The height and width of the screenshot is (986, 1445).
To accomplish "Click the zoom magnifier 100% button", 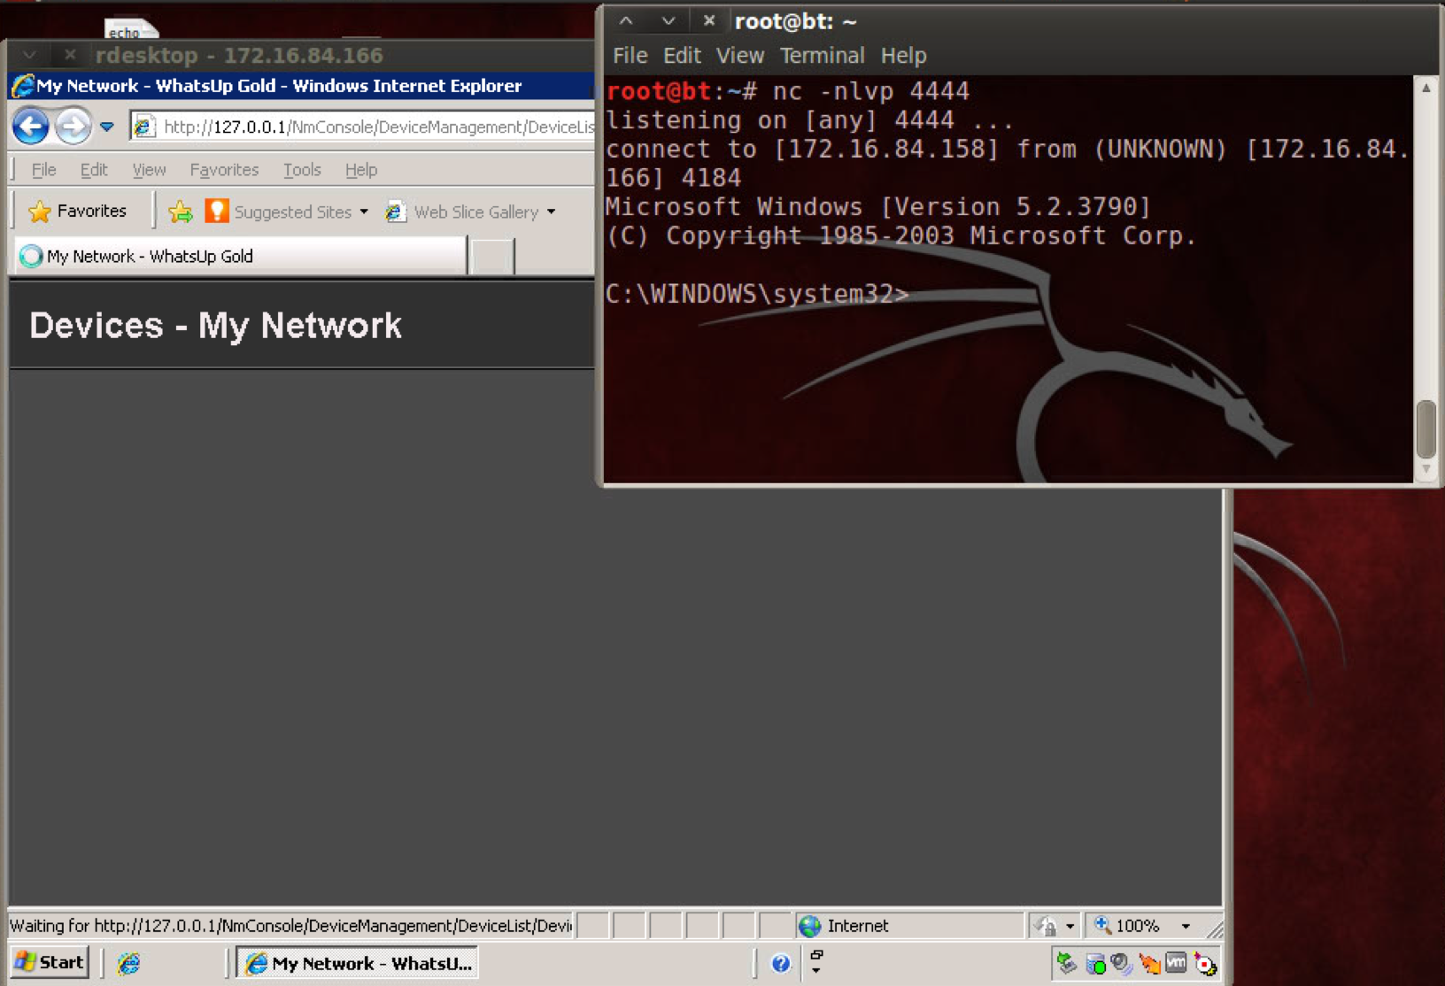I will click(x=1127, y=926).
